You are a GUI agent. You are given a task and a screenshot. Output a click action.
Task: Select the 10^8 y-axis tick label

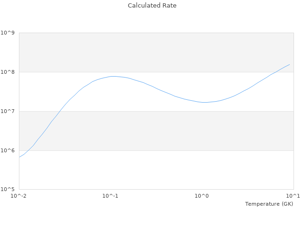[x=8, y=72]
